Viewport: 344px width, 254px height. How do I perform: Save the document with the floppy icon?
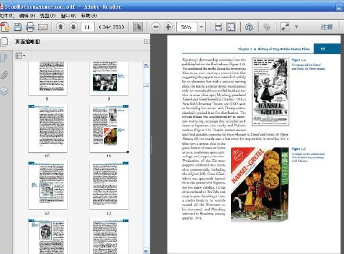(18, 27)
